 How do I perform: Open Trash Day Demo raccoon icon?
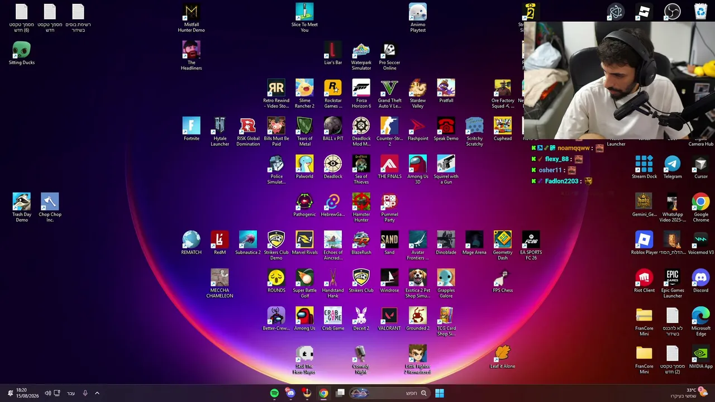[22, 208]
